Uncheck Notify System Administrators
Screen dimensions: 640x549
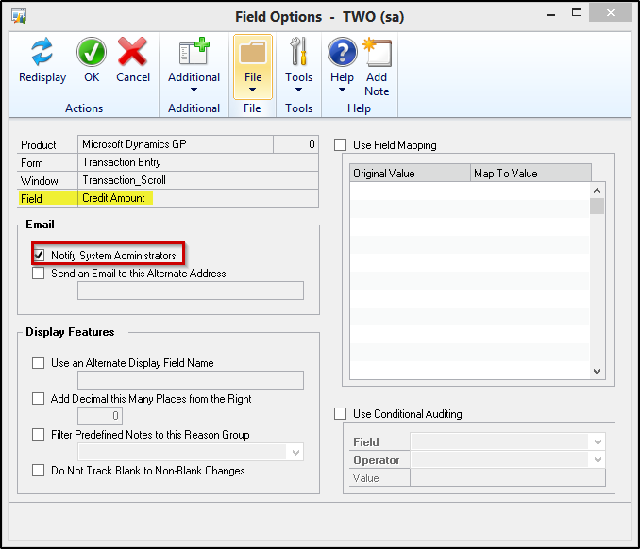[x=39, y=256]
